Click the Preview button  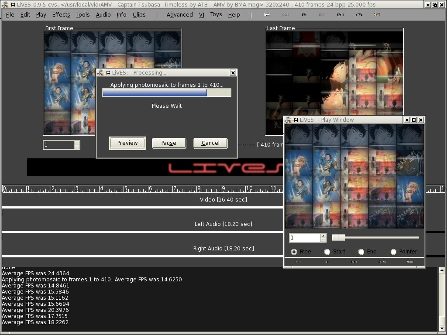click(127, 143)
